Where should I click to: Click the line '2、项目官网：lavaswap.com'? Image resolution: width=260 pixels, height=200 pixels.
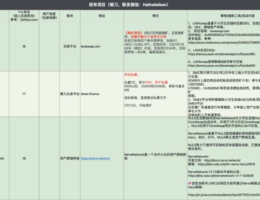coord(208,31)
